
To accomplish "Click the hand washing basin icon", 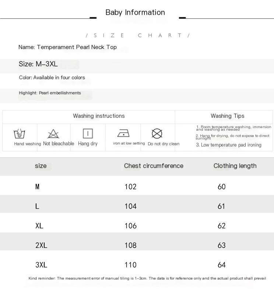I will (x=19, y=133).
